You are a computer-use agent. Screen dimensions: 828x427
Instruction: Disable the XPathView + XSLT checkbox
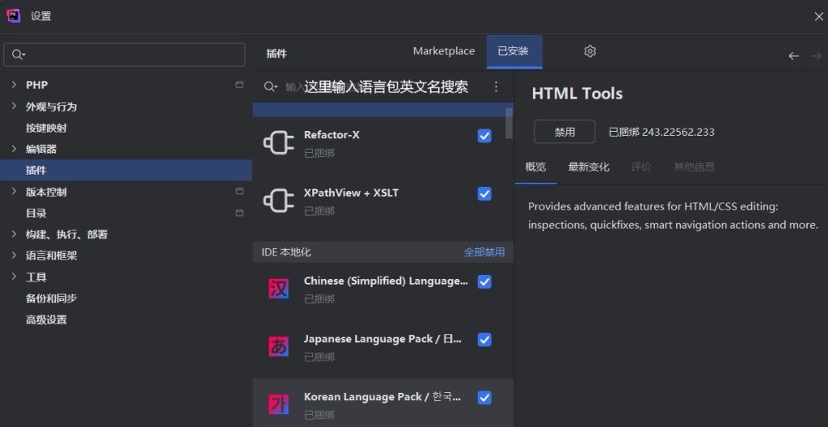pyautogui.click(x=484, y=194)
